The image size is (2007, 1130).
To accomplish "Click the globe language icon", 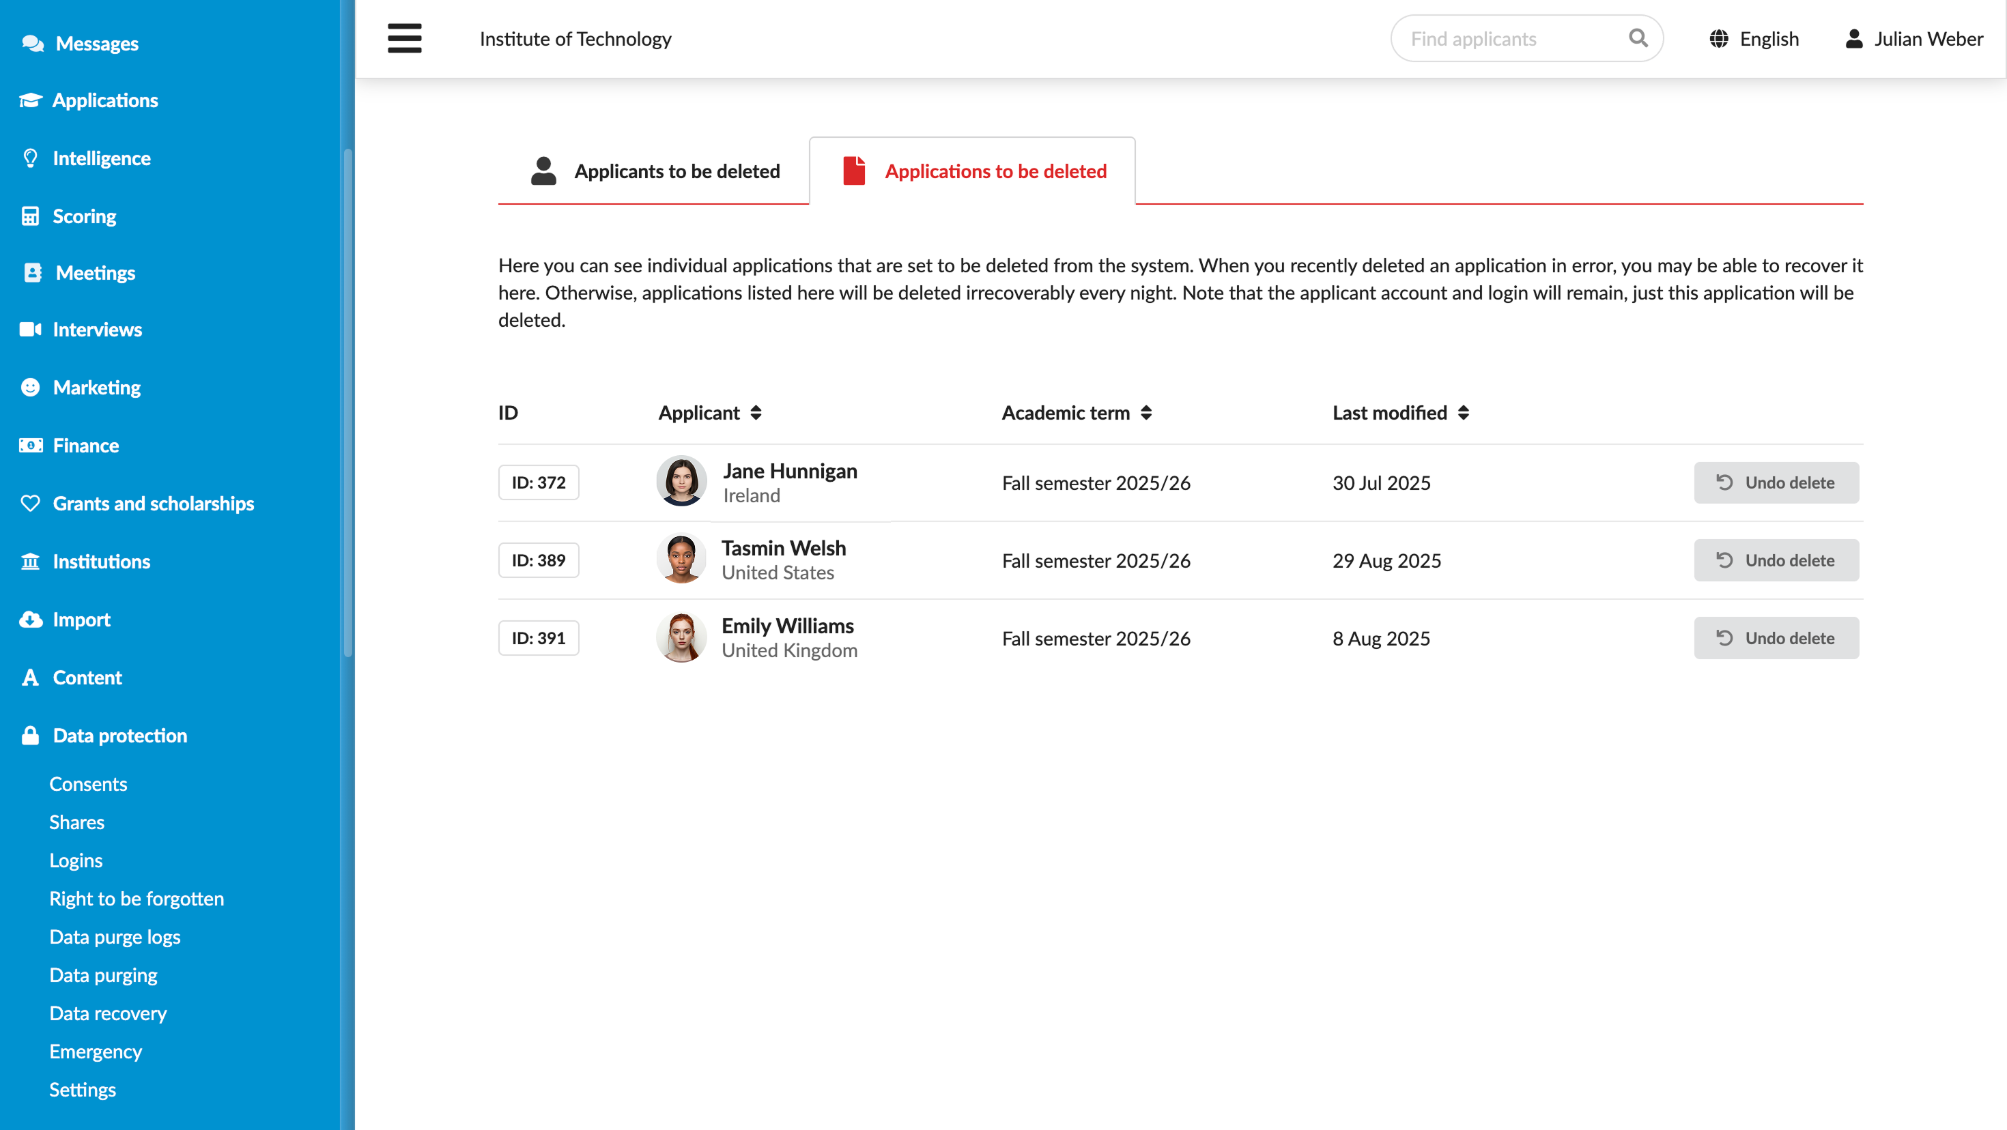I will [x=1719, y=39].
